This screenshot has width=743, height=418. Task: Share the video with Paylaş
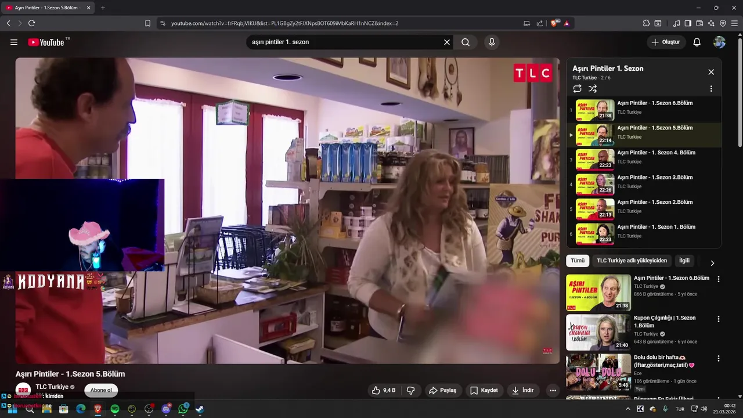[x=443, y=391]
